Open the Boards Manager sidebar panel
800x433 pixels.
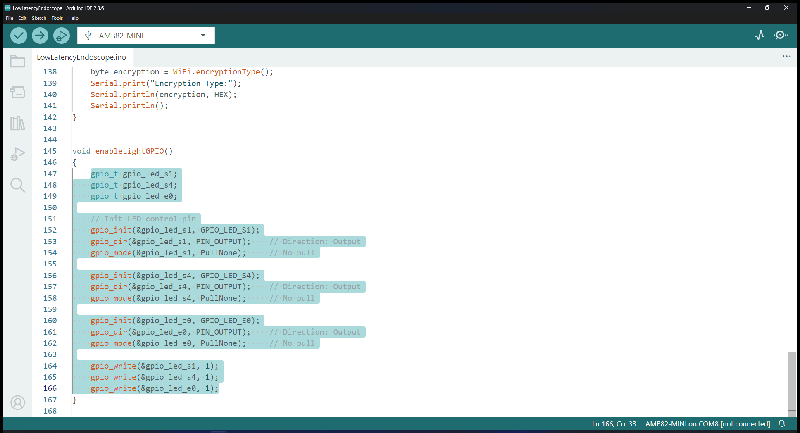click(x=17, y=92)
